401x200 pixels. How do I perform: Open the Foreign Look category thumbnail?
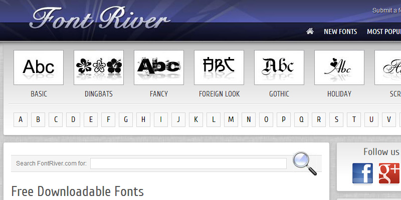tap(219, 67)
